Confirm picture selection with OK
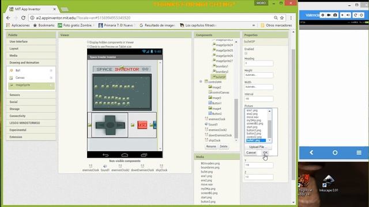Image resolution: width=369 pixels, height=207 pixels. (x=265, y=152)
